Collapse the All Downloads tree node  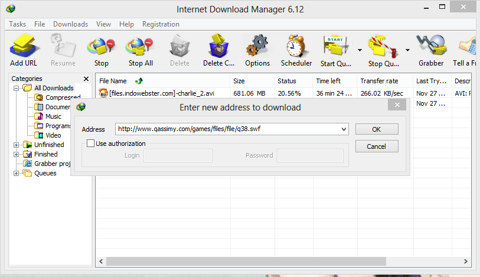click(16, 88)
